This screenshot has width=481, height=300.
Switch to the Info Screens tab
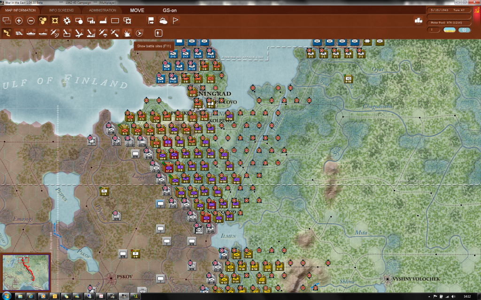click(62, 10)
